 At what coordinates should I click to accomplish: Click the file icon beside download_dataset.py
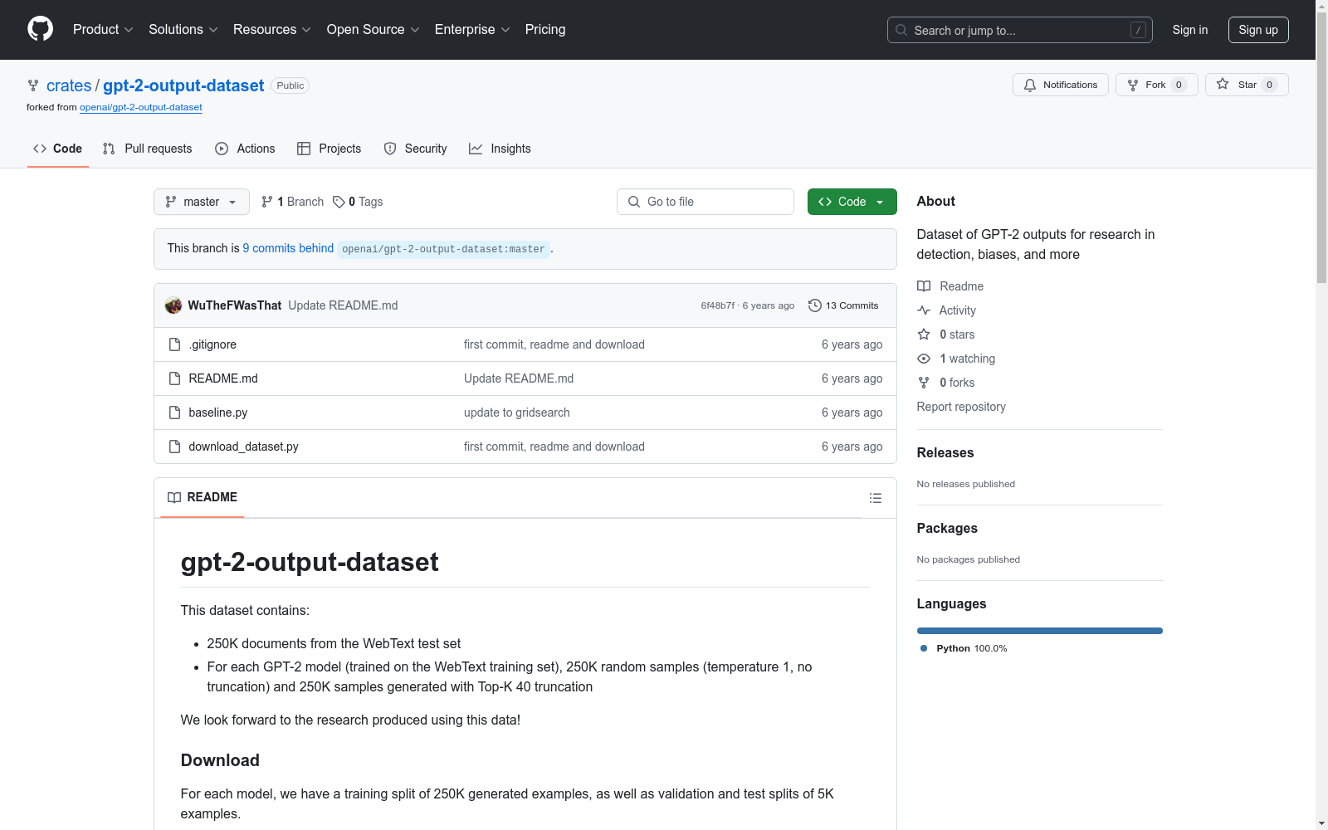(x=174, y=447)
